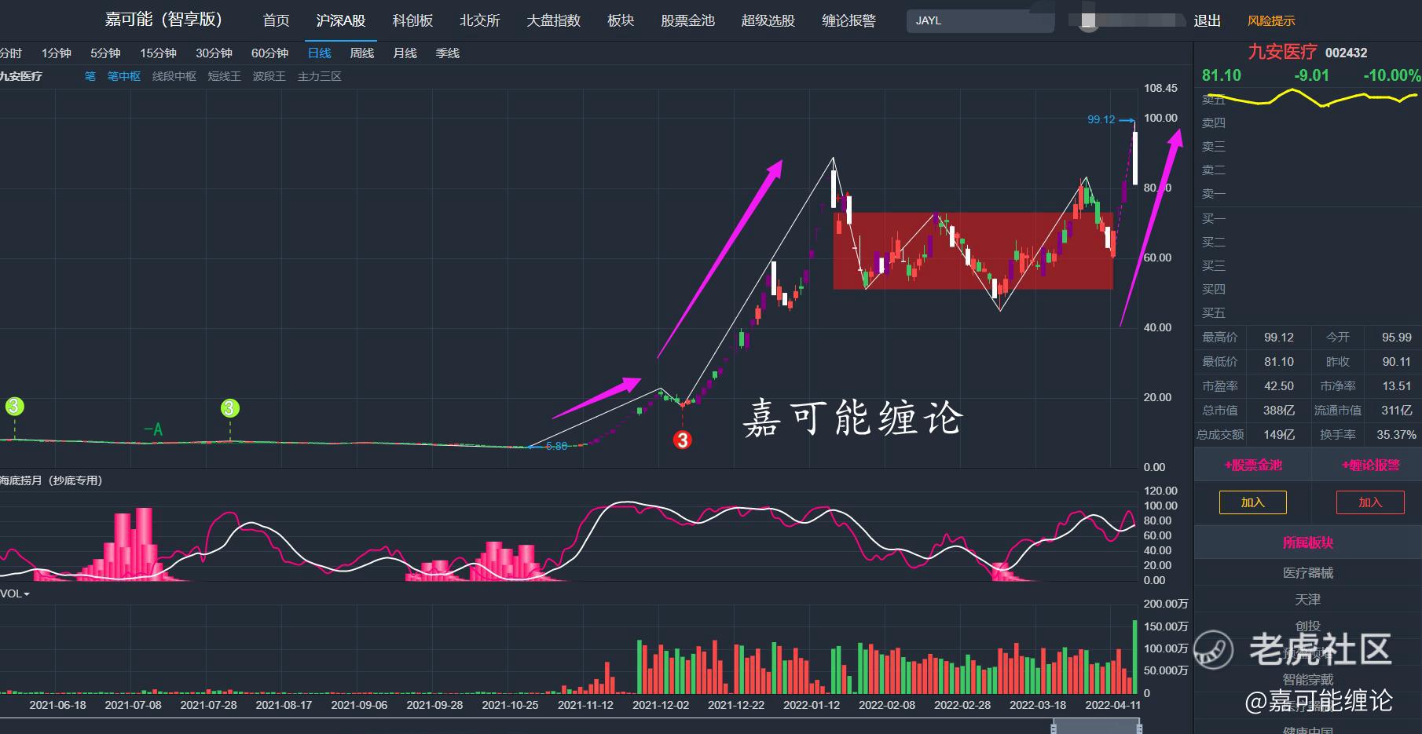Image resolution: width=1422 pixels, height=734 pixels.
Task: Select the 月线 monthly chart tab
Action: click(405, 53)
